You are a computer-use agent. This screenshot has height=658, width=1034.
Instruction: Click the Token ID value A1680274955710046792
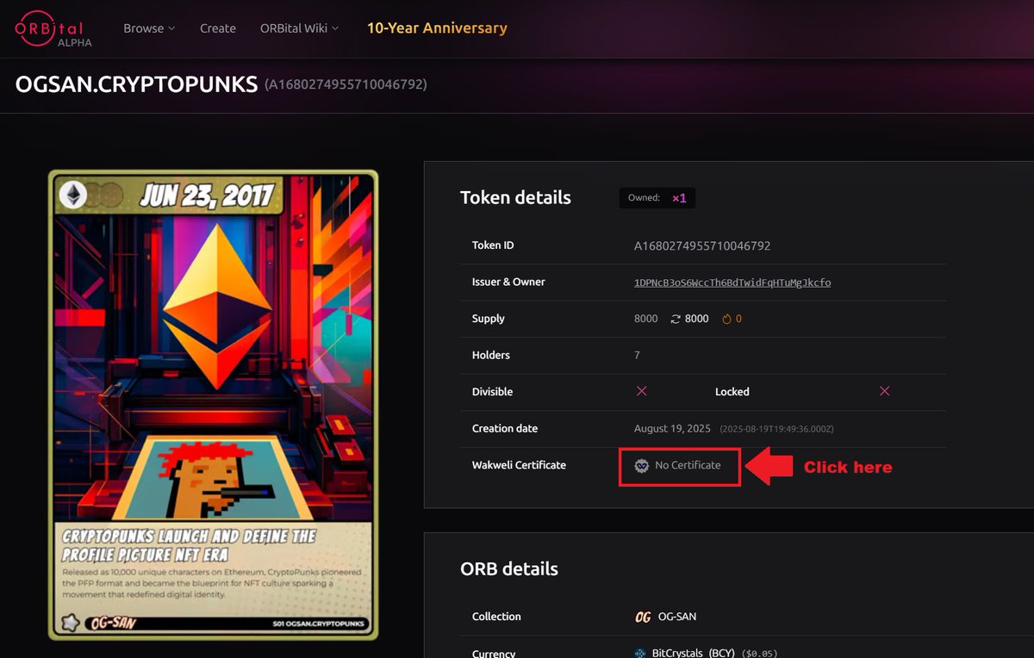(x=702, y=245)
